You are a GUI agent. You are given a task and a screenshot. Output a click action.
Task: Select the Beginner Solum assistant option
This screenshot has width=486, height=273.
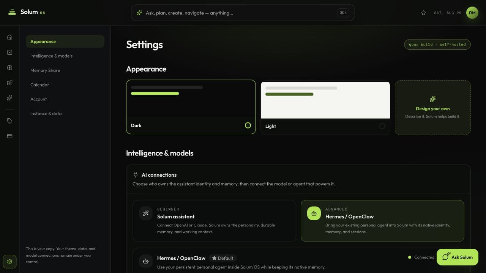(x=214, y=221)
